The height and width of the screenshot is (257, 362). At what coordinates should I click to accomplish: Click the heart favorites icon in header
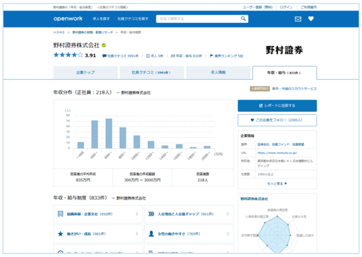tap(311, 19)
